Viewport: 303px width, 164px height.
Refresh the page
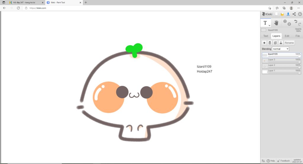(18, 8)
